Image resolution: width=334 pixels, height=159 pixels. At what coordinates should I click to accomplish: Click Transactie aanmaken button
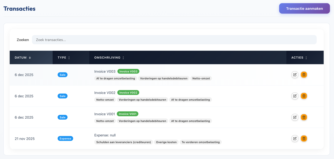304,8
